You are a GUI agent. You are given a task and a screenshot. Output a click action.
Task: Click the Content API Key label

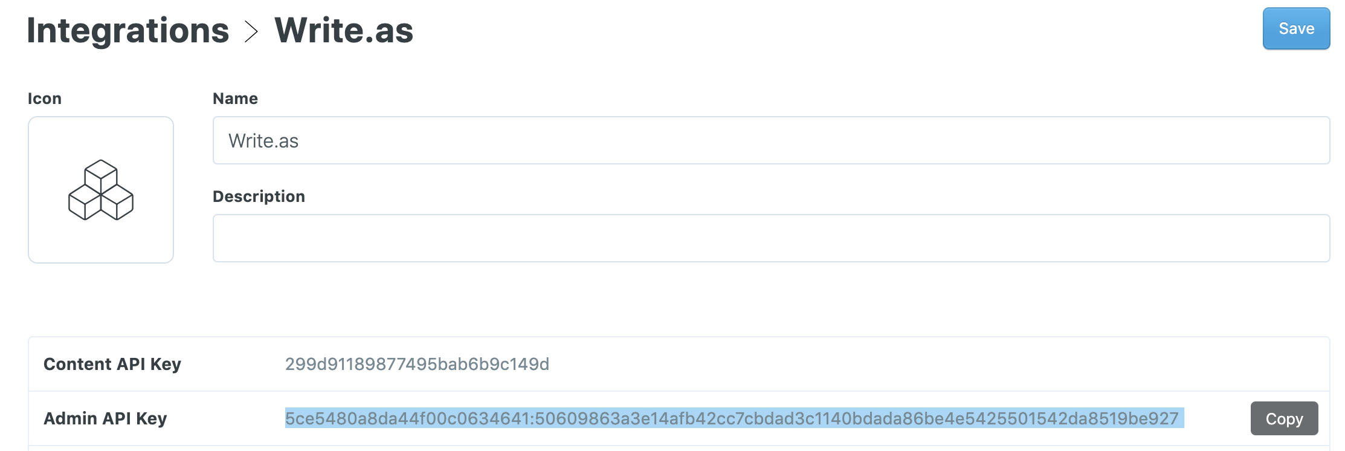coord(112,364)
